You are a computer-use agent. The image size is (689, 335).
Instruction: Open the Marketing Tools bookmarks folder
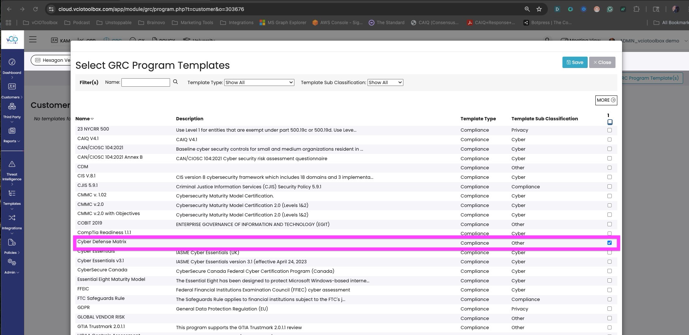point(192,23)
